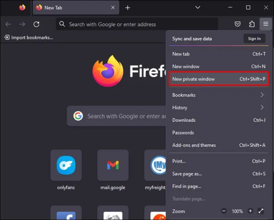Open the Save to Pocket icon
The height and width of the screenshot is (220, 274).
click(237, 24)
